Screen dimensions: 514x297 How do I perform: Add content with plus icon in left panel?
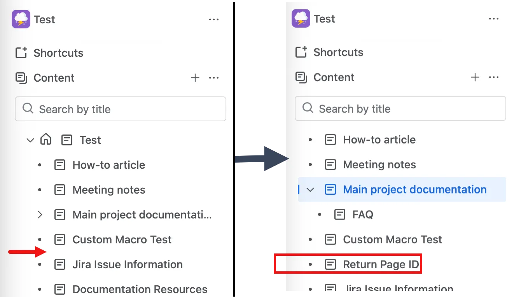(195, 78)
